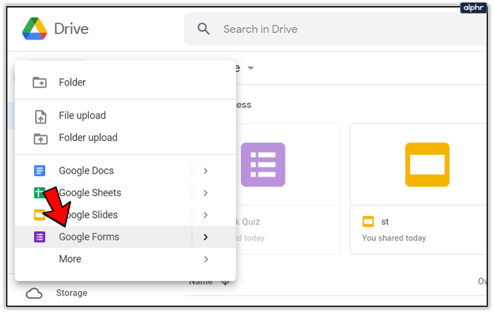494x313 pixels.
Task: Click the purple Google Forms icon
Action: click(x=40, y=237)
